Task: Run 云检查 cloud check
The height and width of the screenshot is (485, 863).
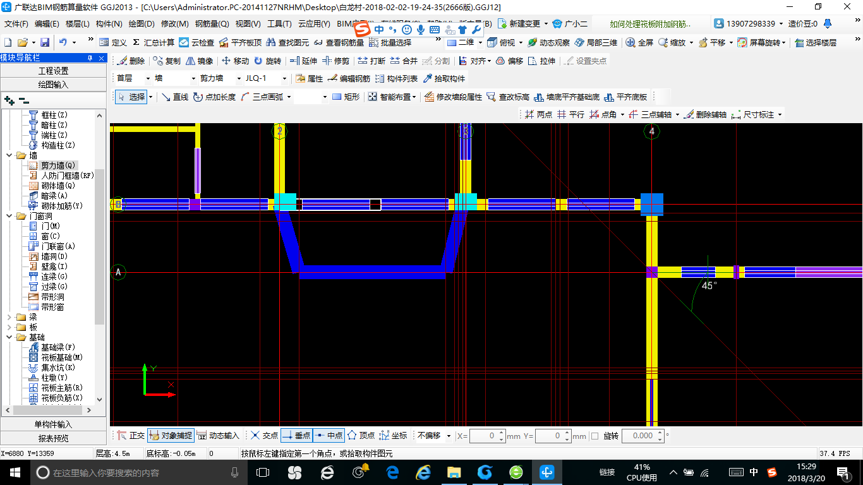Action: pyautogui.click(x=196, y=42)
